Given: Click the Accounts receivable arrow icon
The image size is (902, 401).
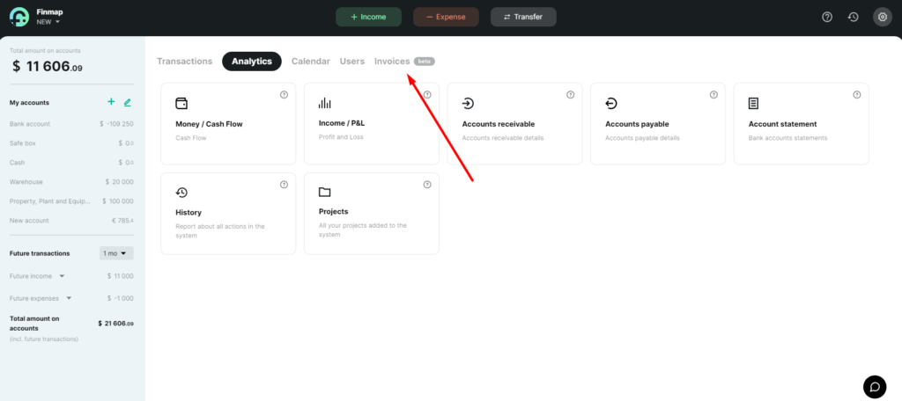Looking at the screenshot, I should pos(468,104).
